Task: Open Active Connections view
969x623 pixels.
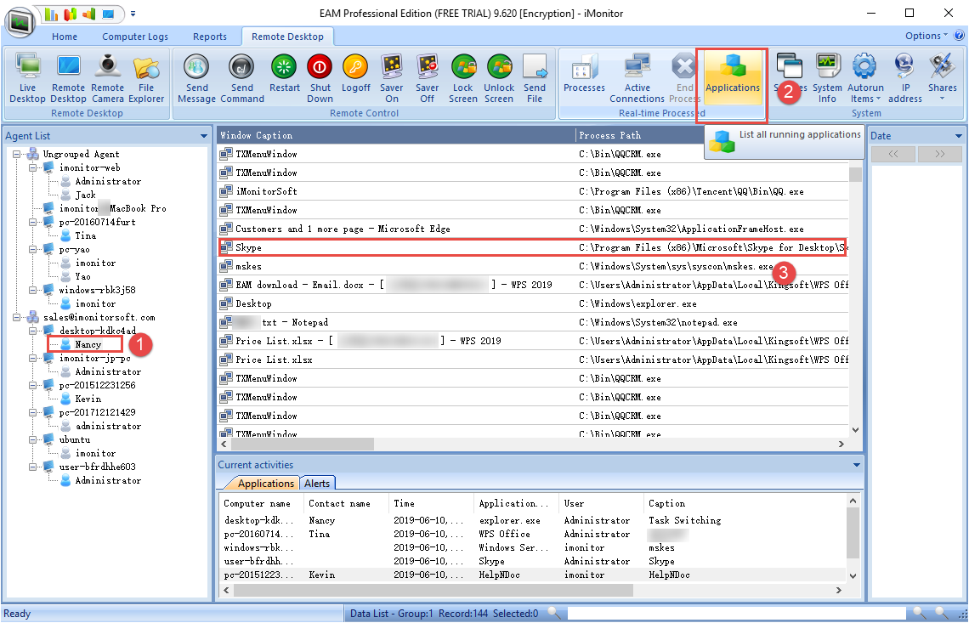Action: coord(637,76)
